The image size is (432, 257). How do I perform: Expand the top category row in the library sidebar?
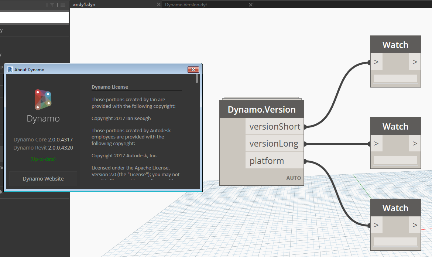pyautogui.click(x=34, y=30)
